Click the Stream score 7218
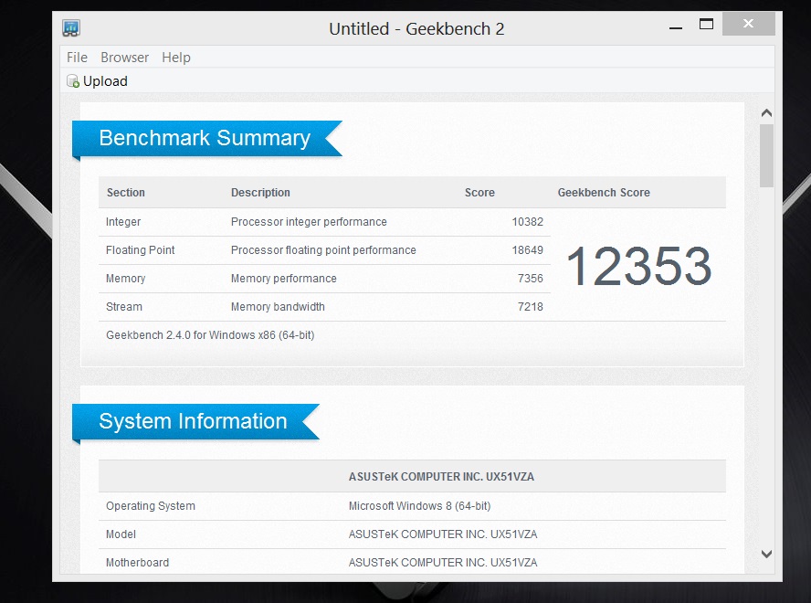This screenshot has height=603, width=811. coord(530,307)
